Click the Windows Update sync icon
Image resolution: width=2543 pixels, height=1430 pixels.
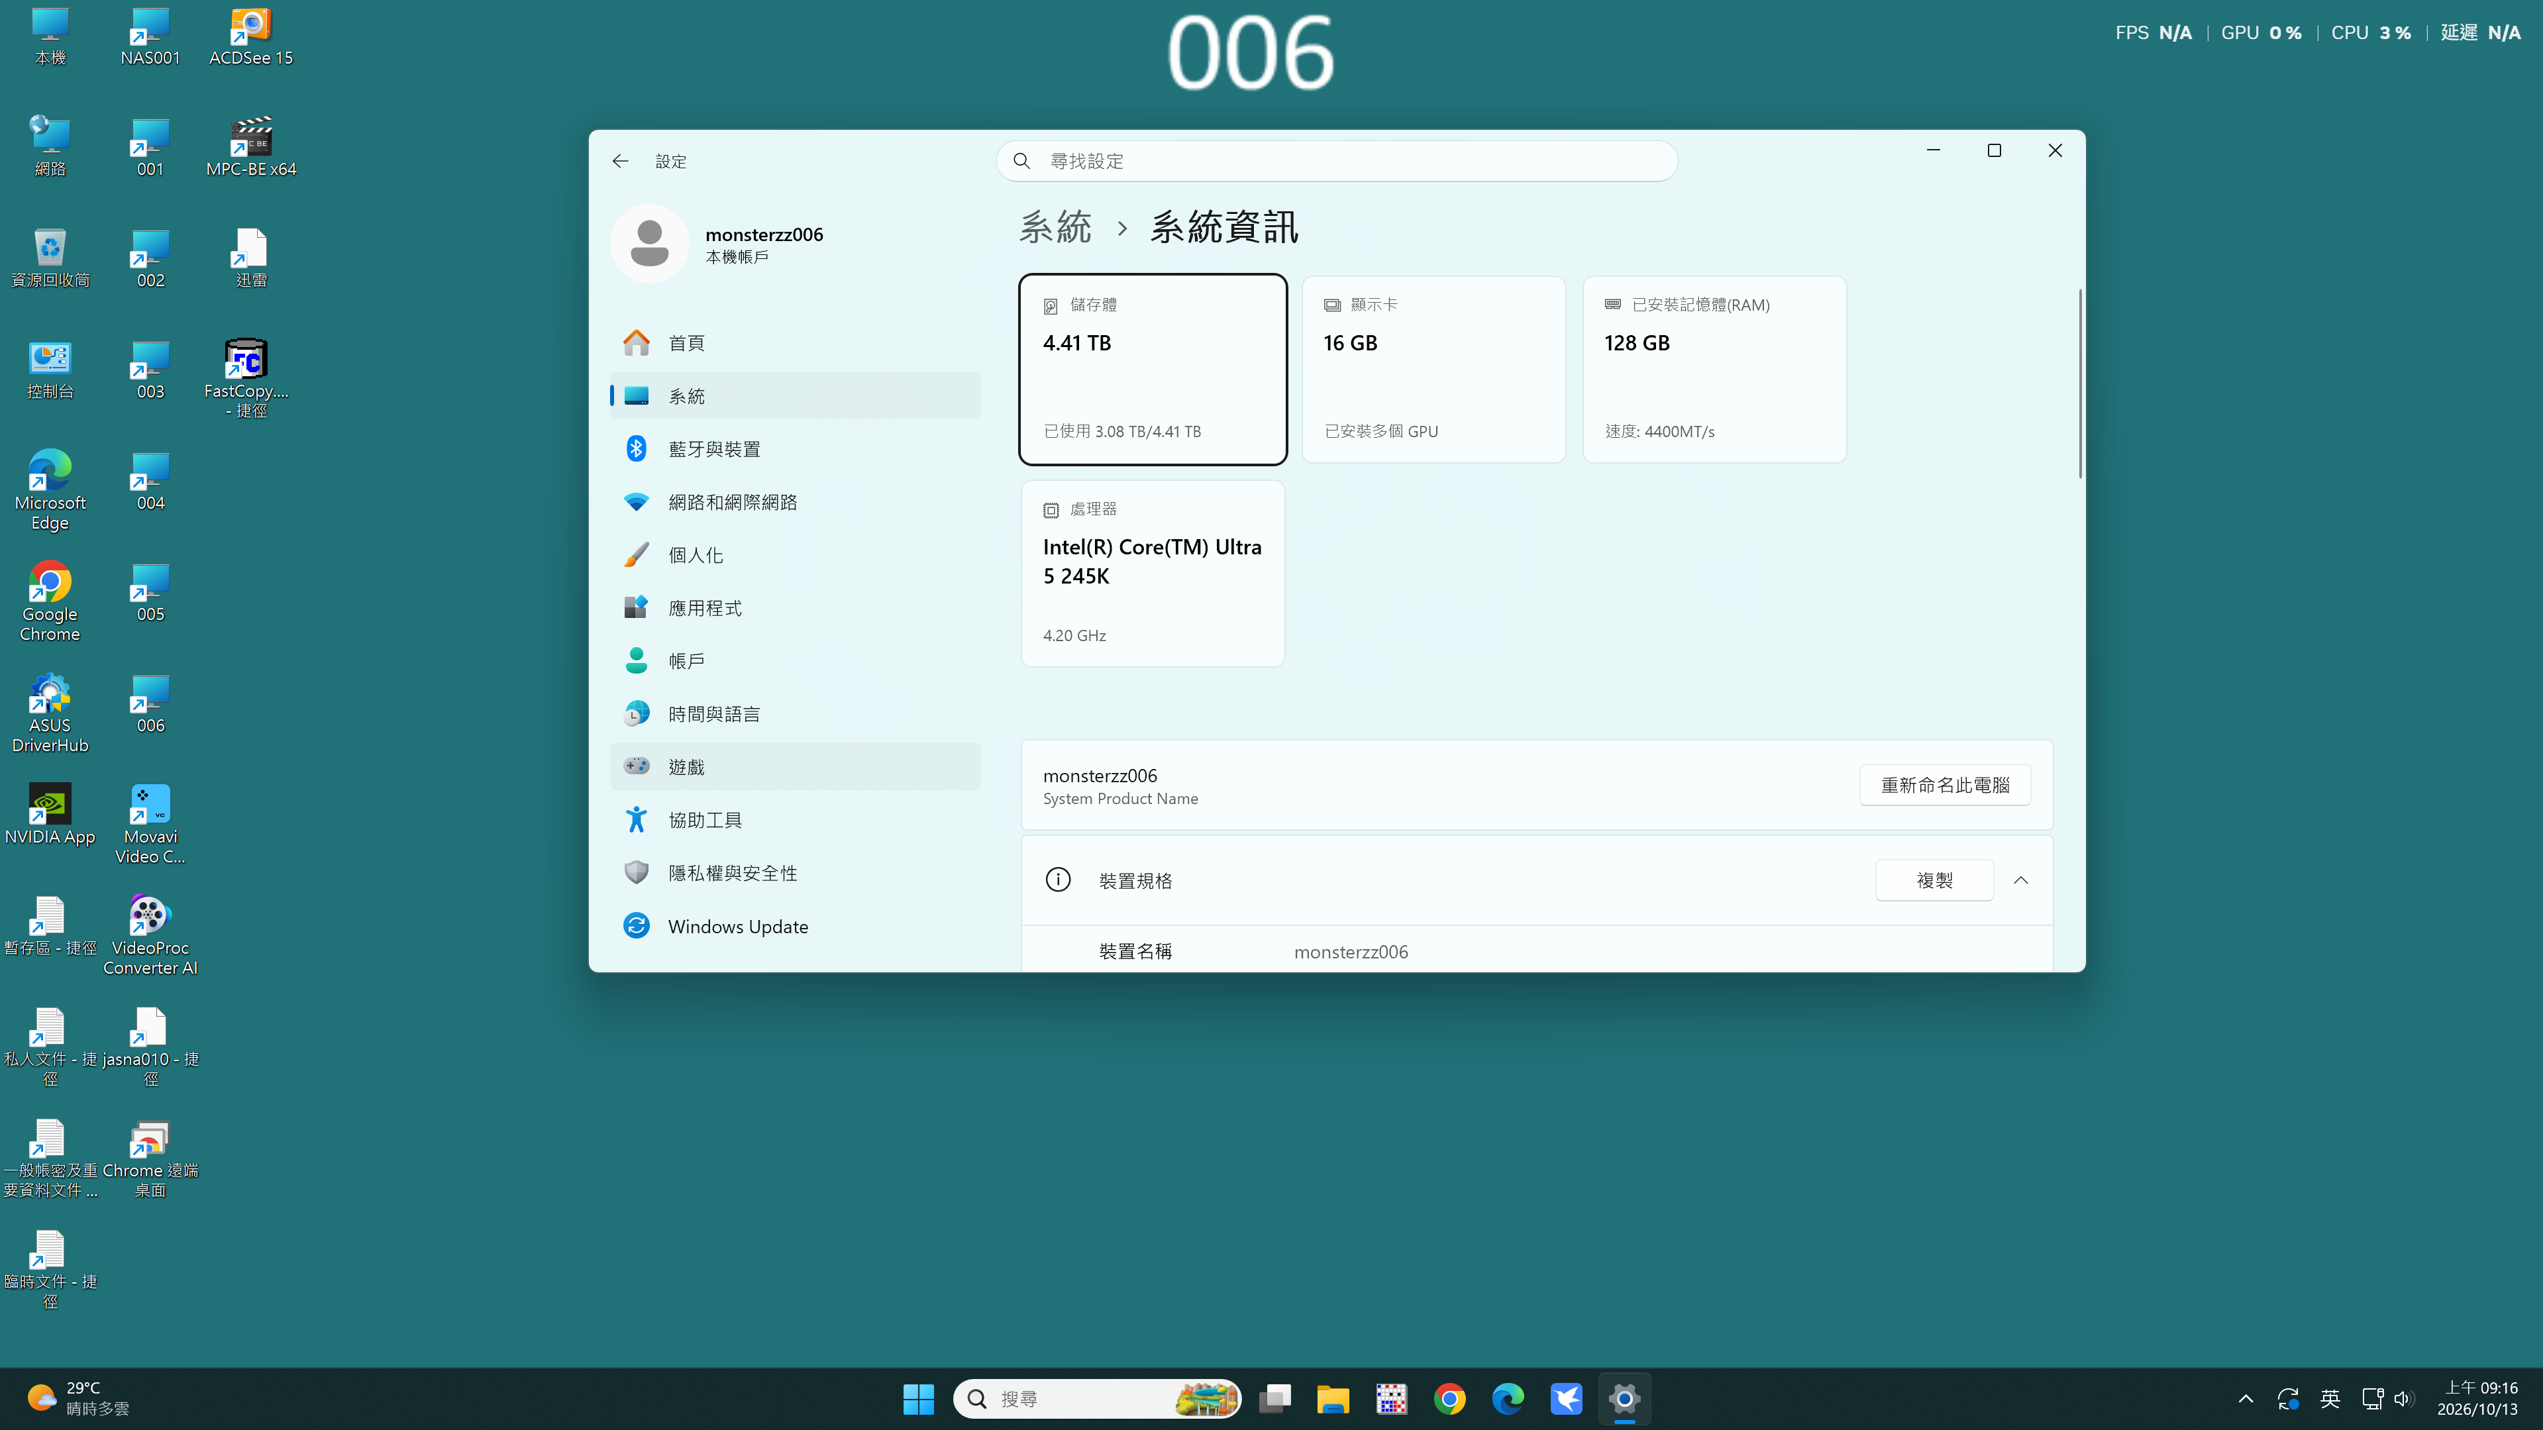[x=636, y=926]
